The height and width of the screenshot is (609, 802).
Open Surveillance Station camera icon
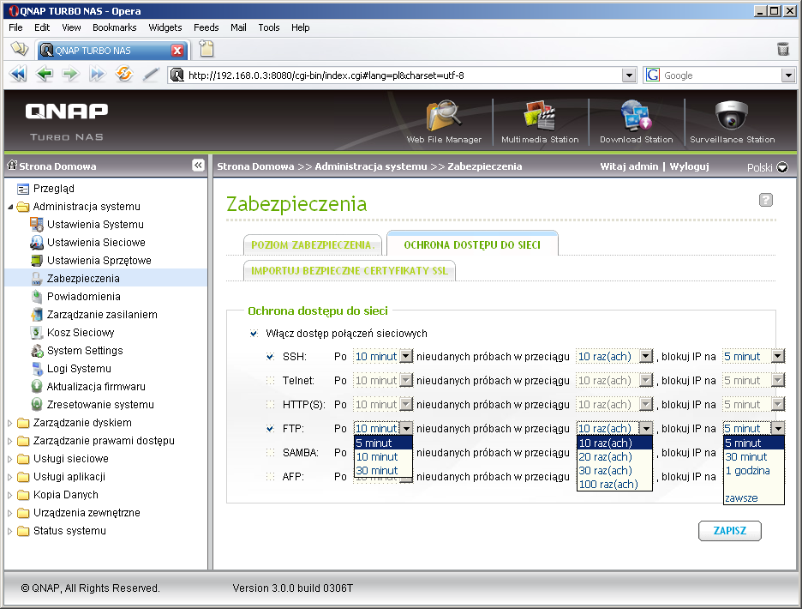point(732,115)
